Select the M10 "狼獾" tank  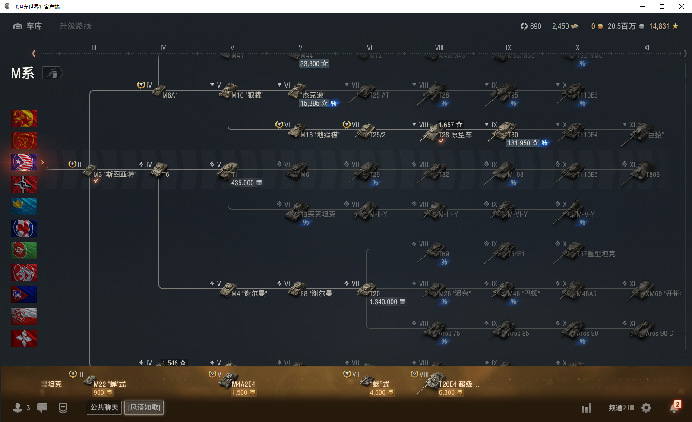pos(241,91)
